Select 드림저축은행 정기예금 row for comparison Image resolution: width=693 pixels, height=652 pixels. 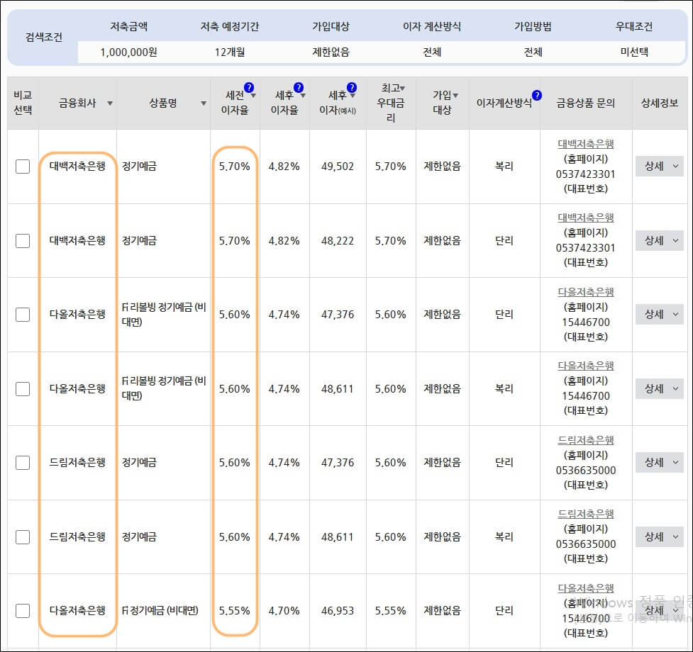coord(21,463)
